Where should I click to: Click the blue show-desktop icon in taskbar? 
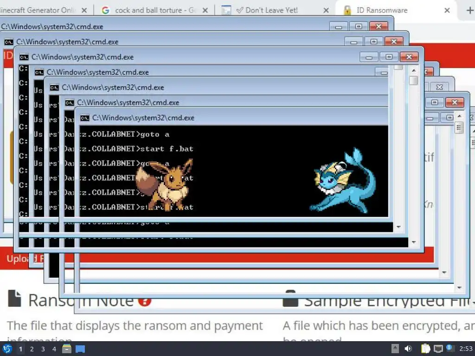(x=80, y=349)
